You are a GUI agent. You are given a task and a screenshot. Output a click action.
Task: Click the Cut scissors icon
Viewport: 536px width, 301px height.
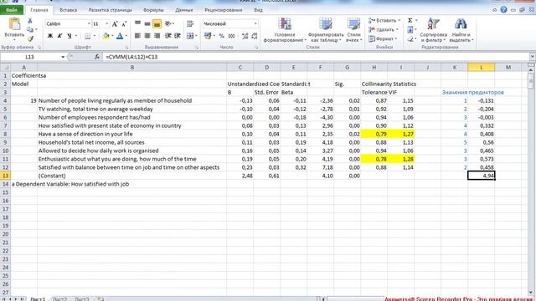click(30, 21)
